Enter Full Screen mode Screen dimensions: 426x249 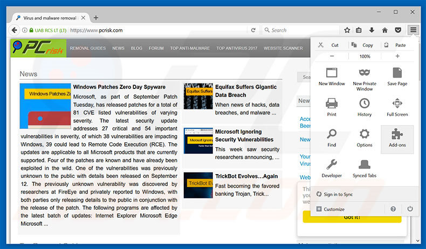pyautogui.click(x=397, y=108)
